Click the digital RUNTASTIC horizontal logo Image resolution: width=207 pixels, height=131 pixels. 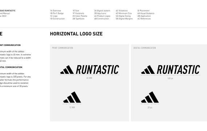[x=170, y=70]
